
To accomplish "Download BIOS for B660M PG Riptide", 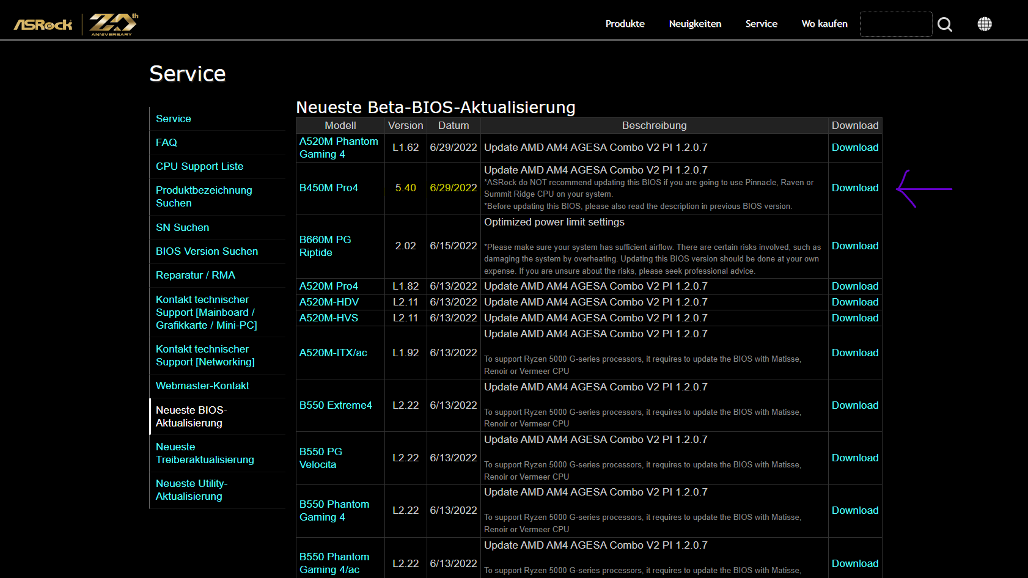I will click(855, 246).
